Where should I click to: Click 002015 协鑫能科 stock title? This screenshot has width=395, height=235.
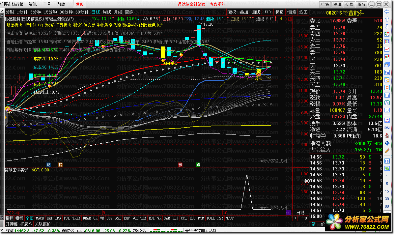pyautogui.click(x=345, y=13)
